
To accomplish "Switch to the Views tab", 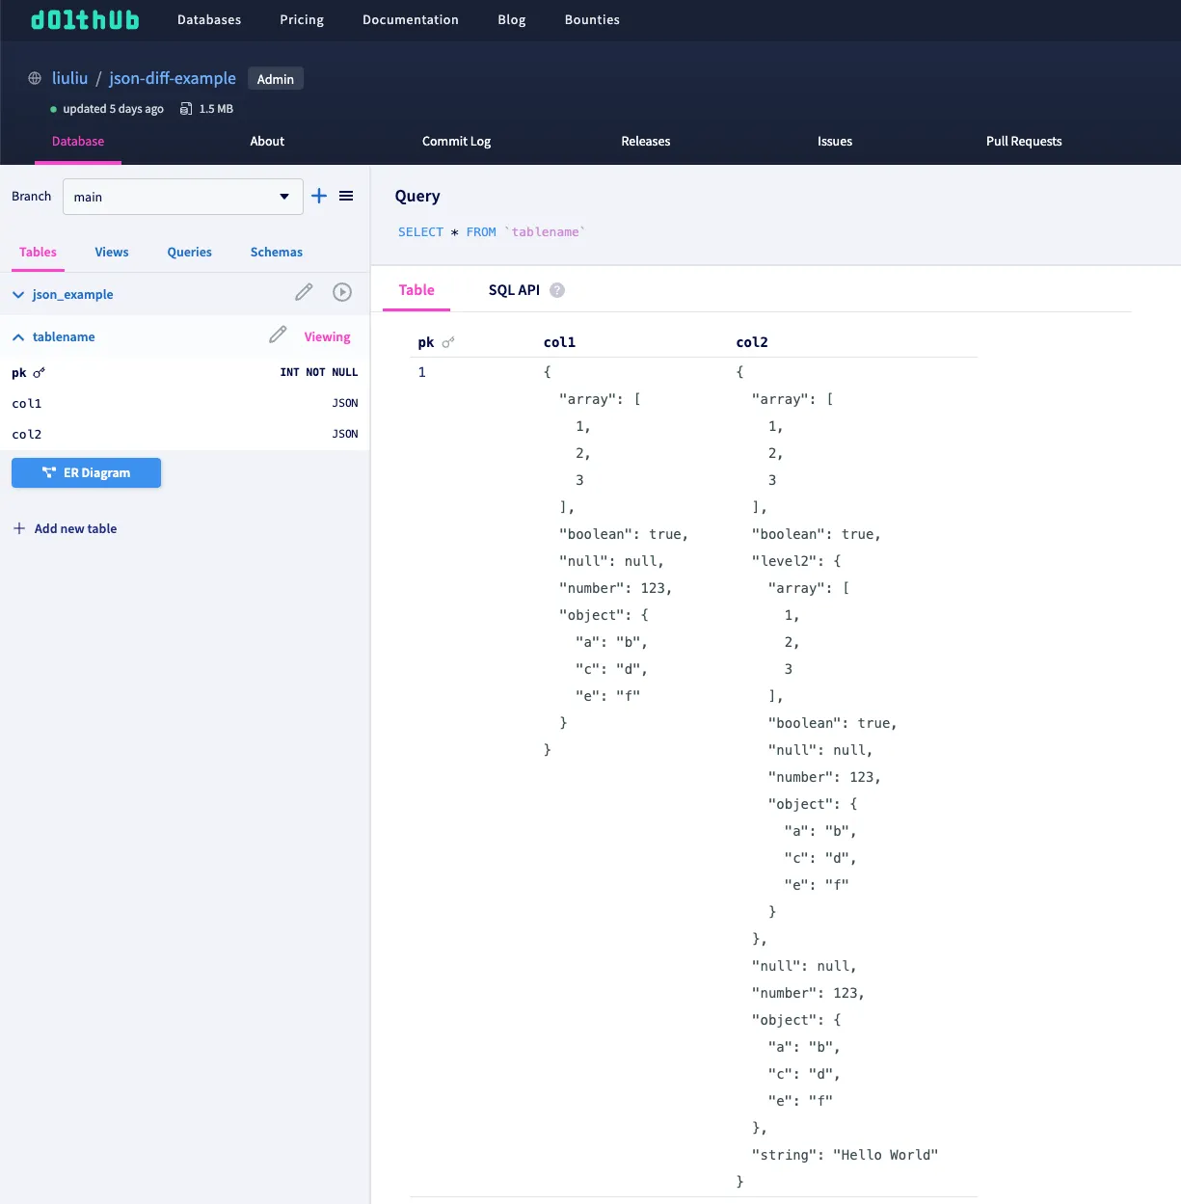I will 111,252.
